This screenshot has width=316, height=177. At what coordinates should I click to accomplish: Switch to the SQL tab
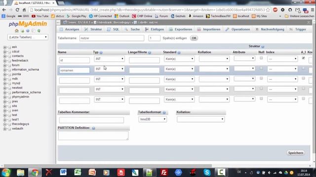[x=113, y=29]
